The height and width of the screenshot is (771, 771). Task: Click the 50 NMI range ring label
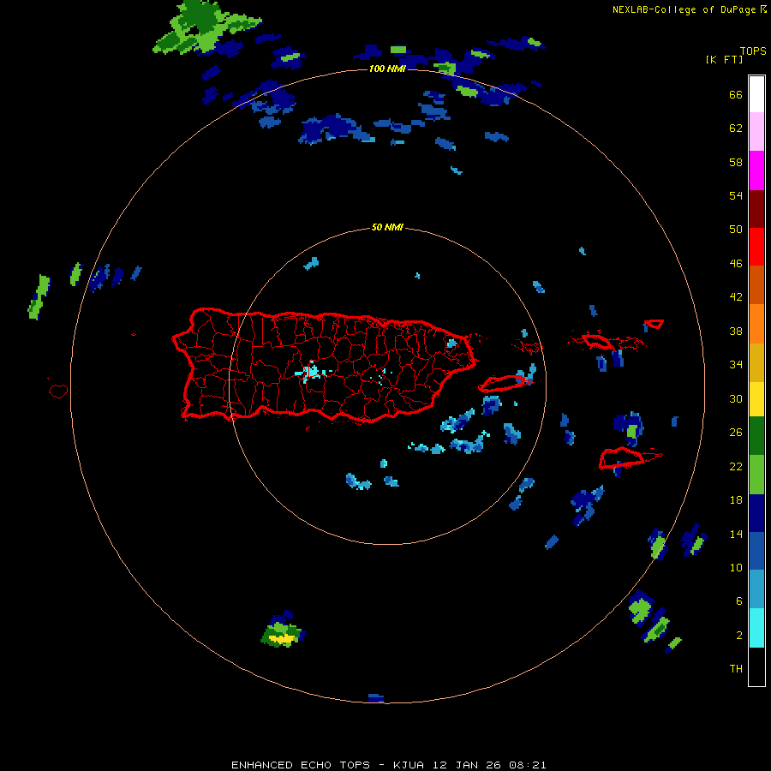pos(387,227)
